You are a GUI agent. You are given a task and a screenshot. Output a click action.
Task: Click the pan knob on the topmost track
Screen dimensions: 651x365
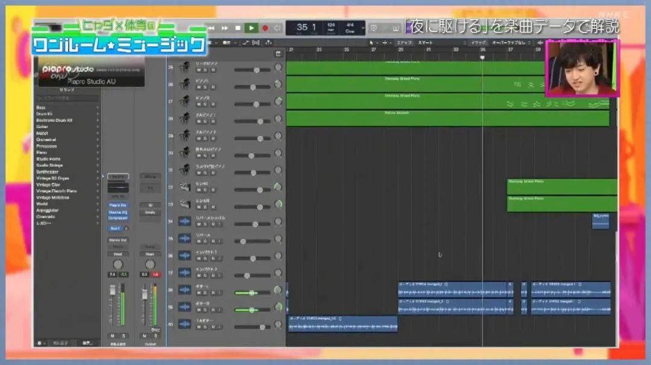(x=278, y=67)
